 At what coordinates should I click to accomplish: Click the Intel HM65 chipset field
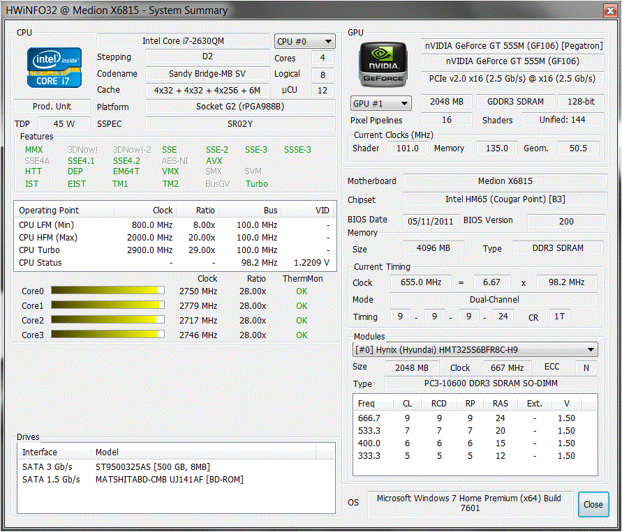coord(505,199)
